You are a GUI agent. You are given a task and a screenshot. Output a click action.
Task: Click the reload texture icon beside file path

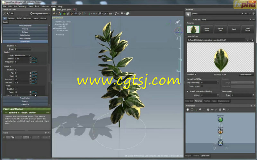click(252, 40)
